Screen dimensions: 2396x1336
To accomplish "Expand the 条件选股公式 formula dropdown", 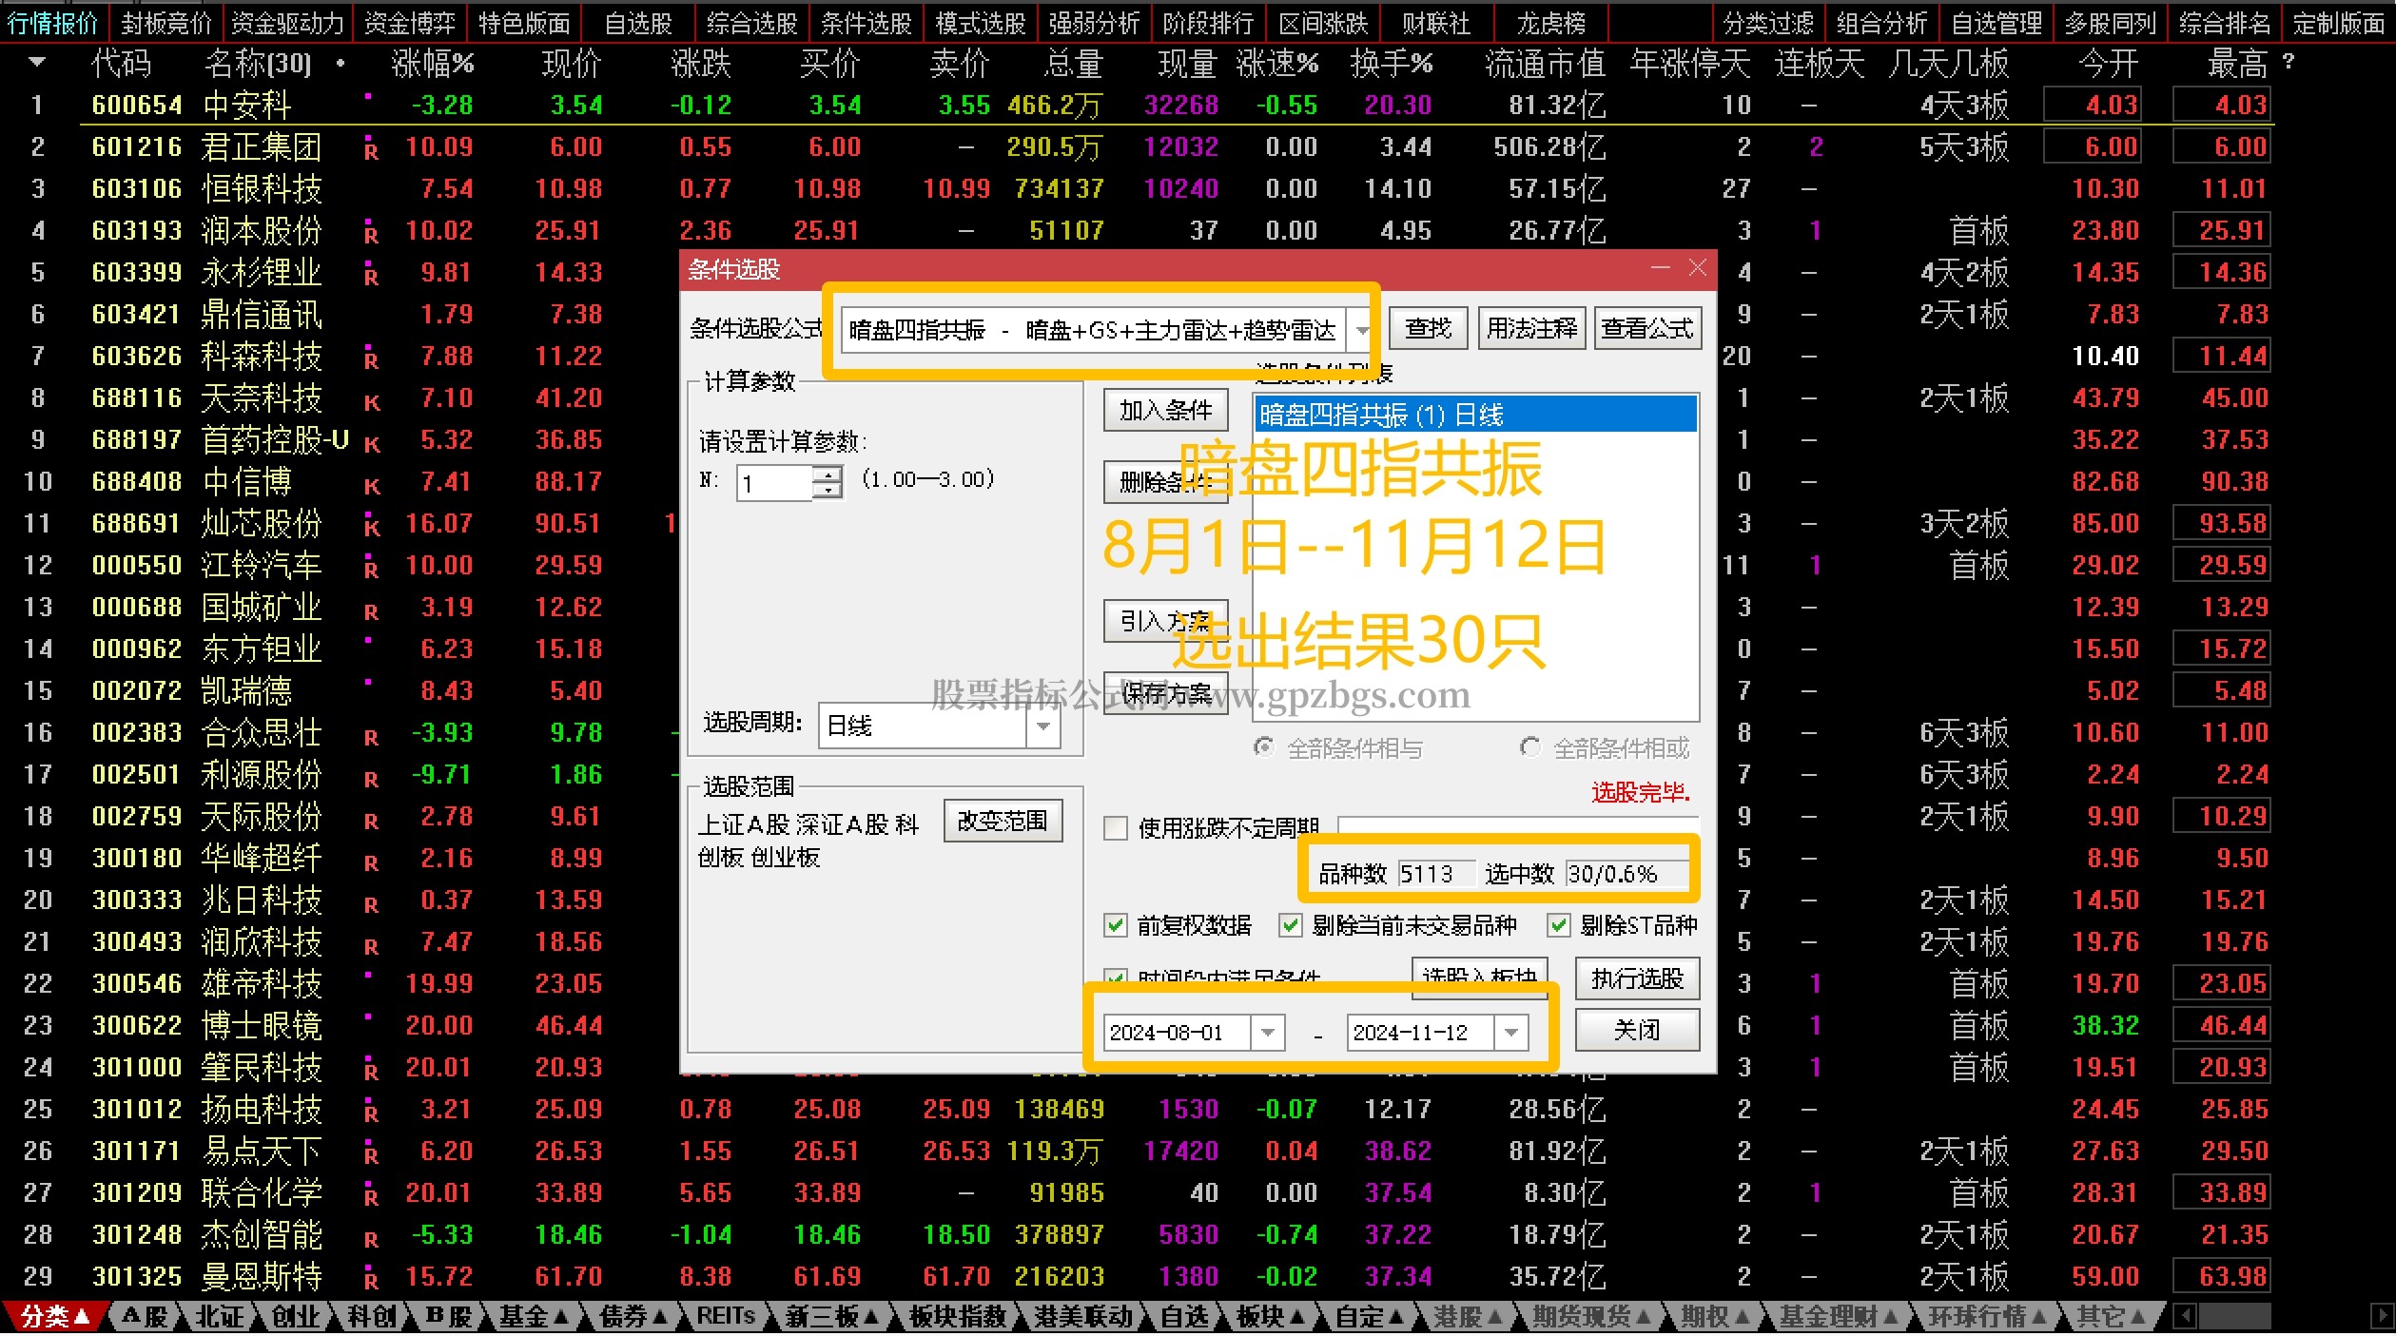I will point(1361,330).
